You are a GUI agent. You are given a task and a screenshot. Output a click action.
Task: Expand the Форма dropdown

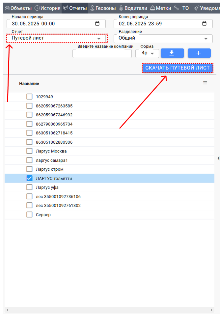(x=147, y=53)
